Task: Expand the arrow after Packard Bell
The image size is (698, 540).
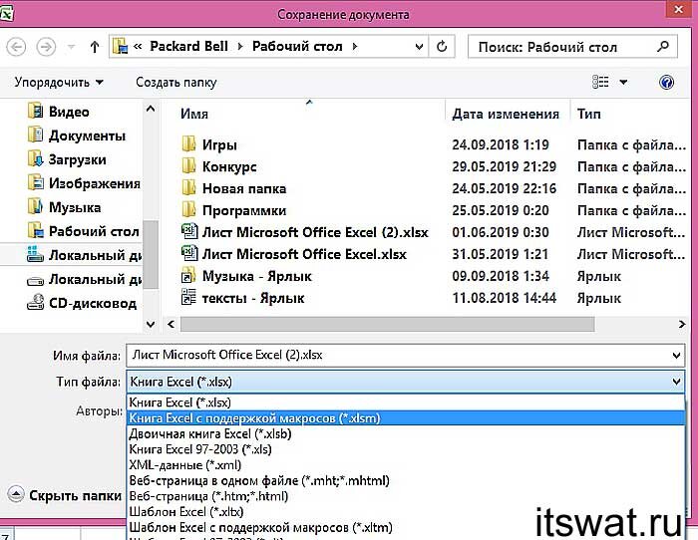Action: [x=240, y=46]
